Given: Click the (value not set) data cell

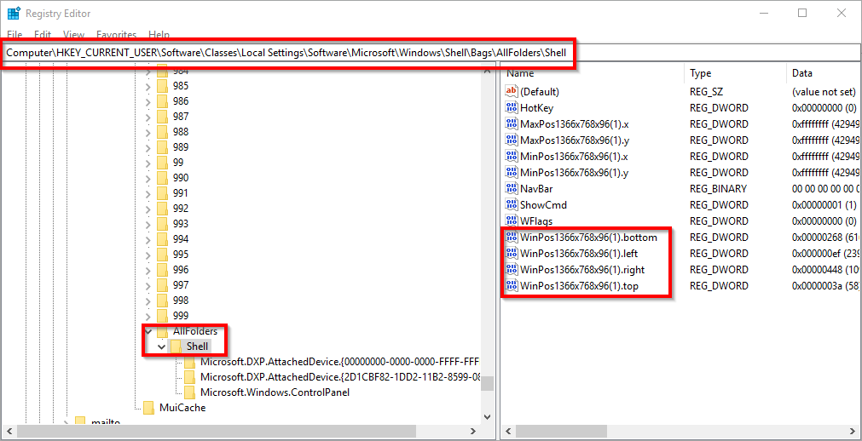Looking at the screenshot, I should click(x=824, y=91).
